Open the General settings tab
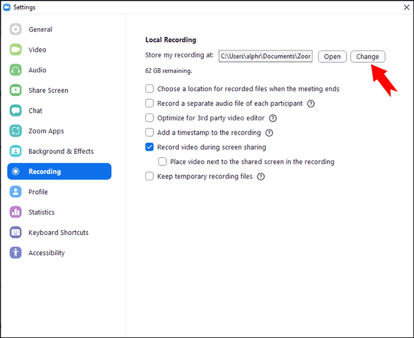The image size is (414, 338). [59, 29]
